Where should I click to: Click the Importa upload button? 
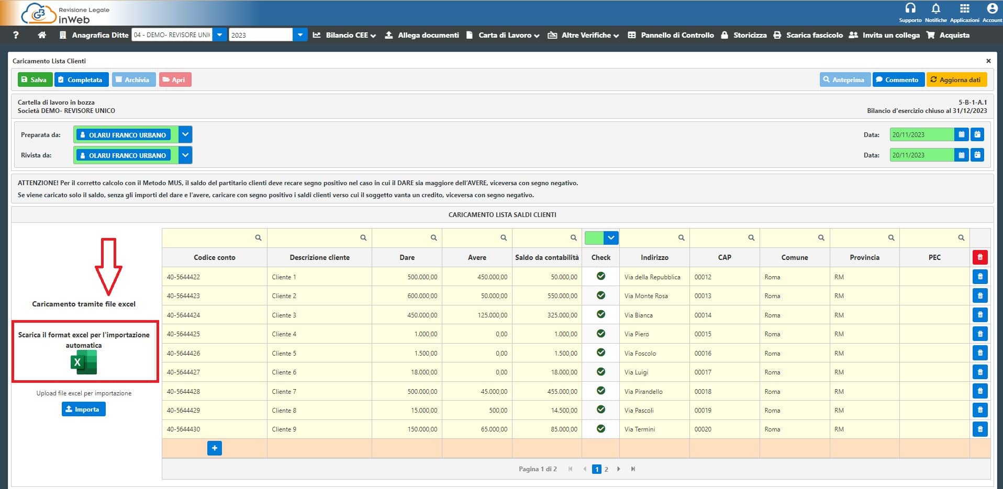click(84, 409)
